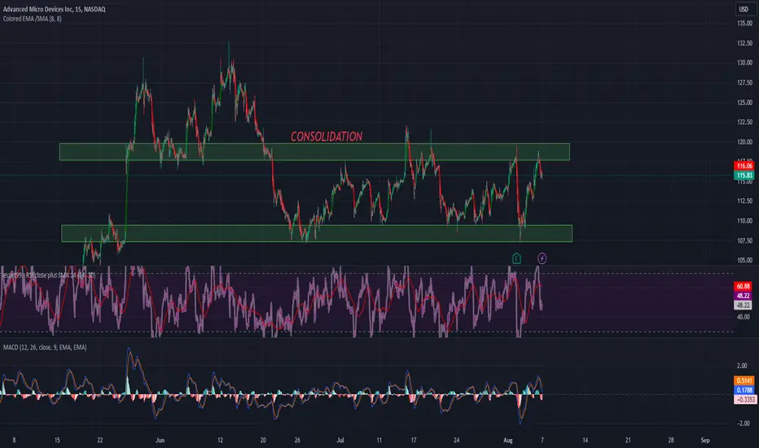This screenshot has width=759, height=448.
Task: Click the red 60.88 RSI value label
Action: pos(743,286)
